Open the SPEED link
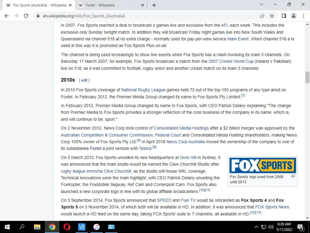The width and height of the screenshot is (310, 233). click(164, 200)
